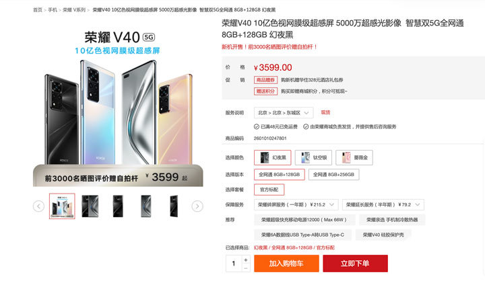Open the 手机 breadcrumb link
This screenshot has height=283, width=485.
tap(53, 10)
